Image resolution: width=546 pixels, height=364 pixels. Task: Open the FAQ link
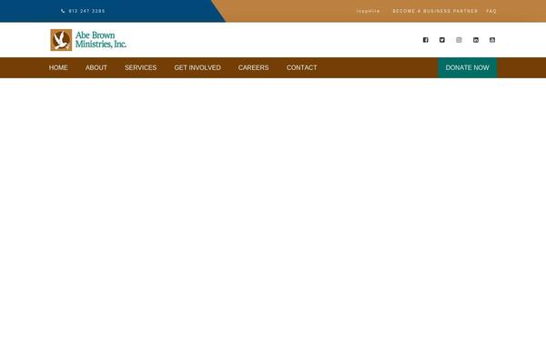(491, 11)
